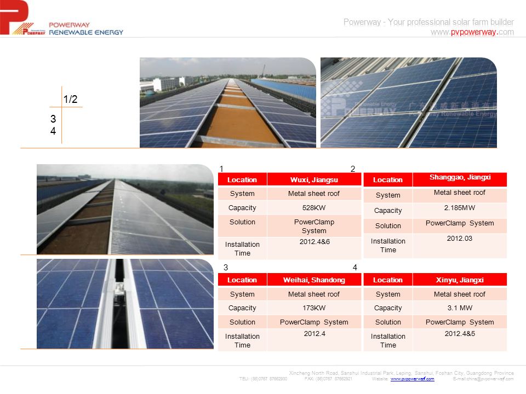Click the footer FAX number
This screenshot has width=526, height=394.
click(x=328, y=379)
